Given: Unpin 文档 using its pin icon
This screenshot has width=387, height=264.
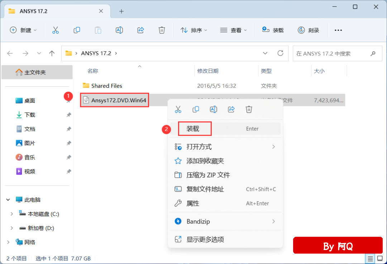Looking at the screenshot, I should coord(69,129).
